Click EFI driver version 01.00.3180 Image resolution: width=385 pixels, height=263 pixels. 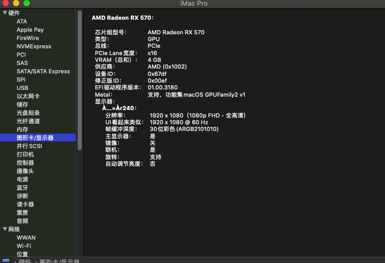pyautogui.click(x=163, y=88)
